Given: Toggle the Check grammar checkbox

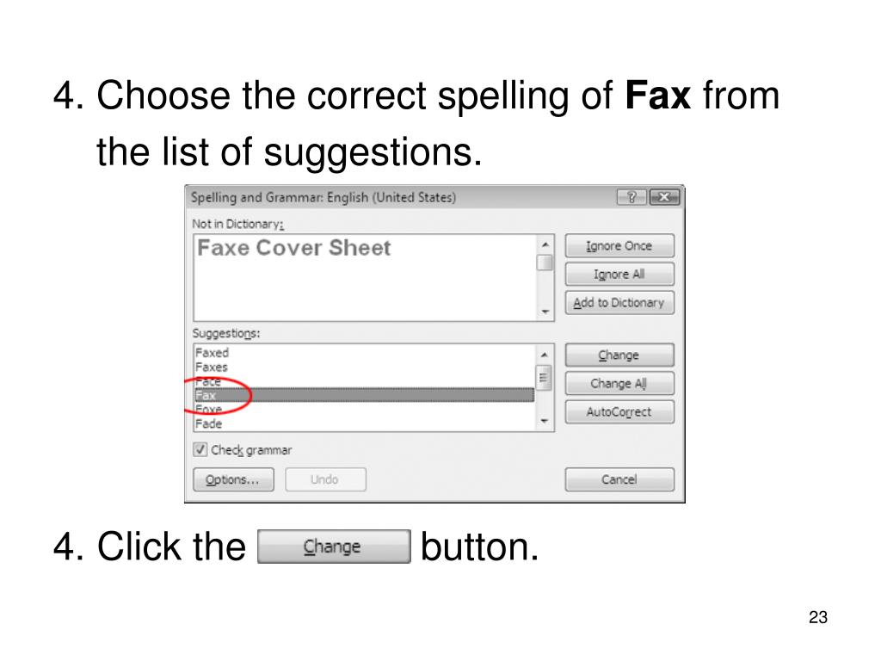Looking at the screenshot, I should 200,449.
